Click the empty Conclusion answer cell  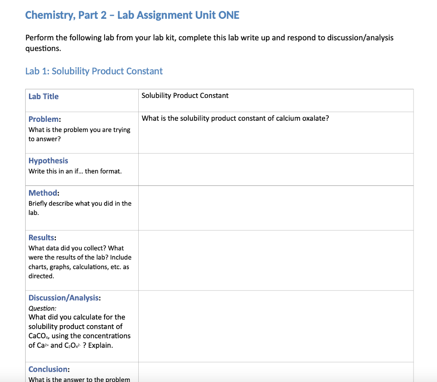tap(276, 372)
